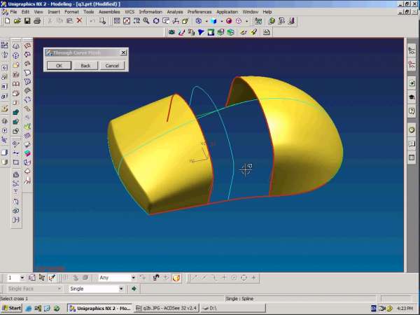Open the Format menu
The width and height of the screenshot is (420, 315).
[72, 12]
